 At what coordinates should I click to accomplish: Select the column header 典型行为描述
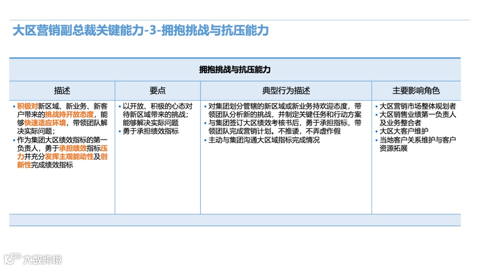click(x=286, y=91)
